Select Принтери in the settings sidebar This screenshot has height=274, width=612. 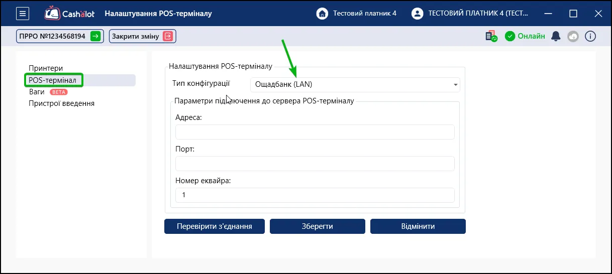46,68
